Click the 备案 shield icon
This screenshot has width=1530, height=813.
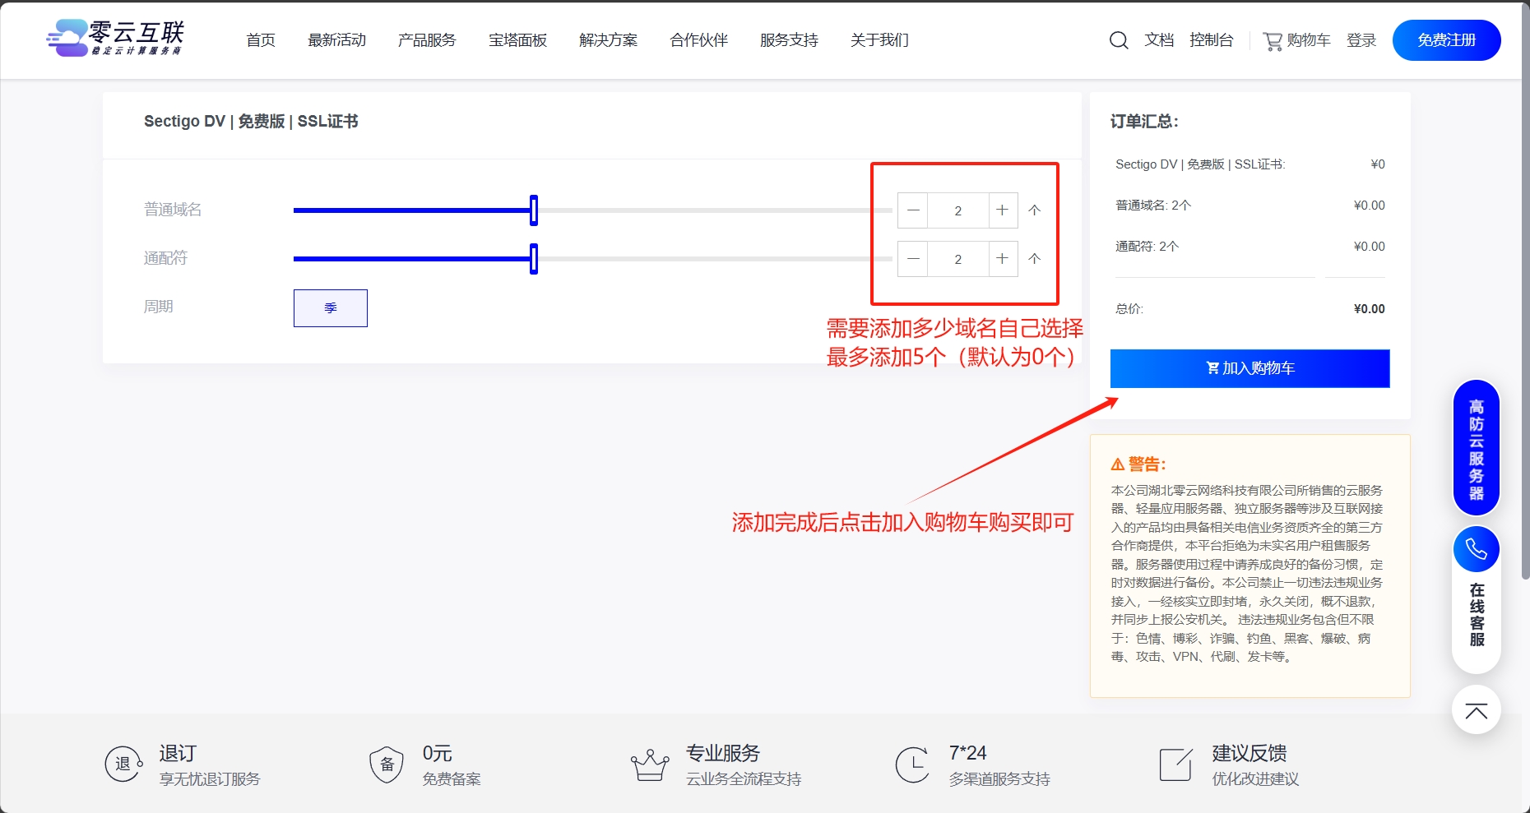click(387, 764)
